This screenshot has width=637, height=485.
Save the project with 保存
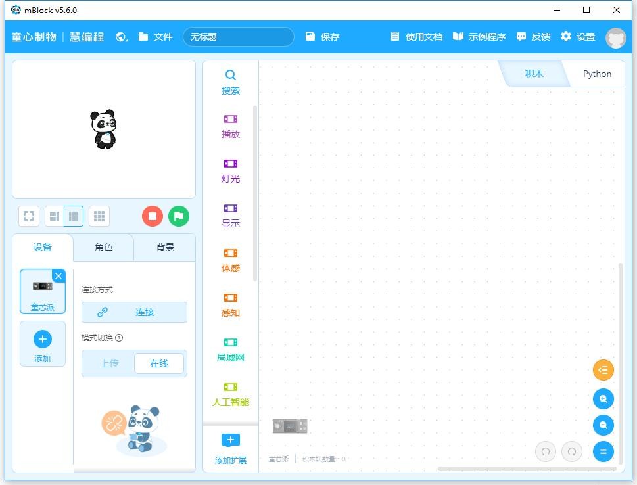(322, 37)
